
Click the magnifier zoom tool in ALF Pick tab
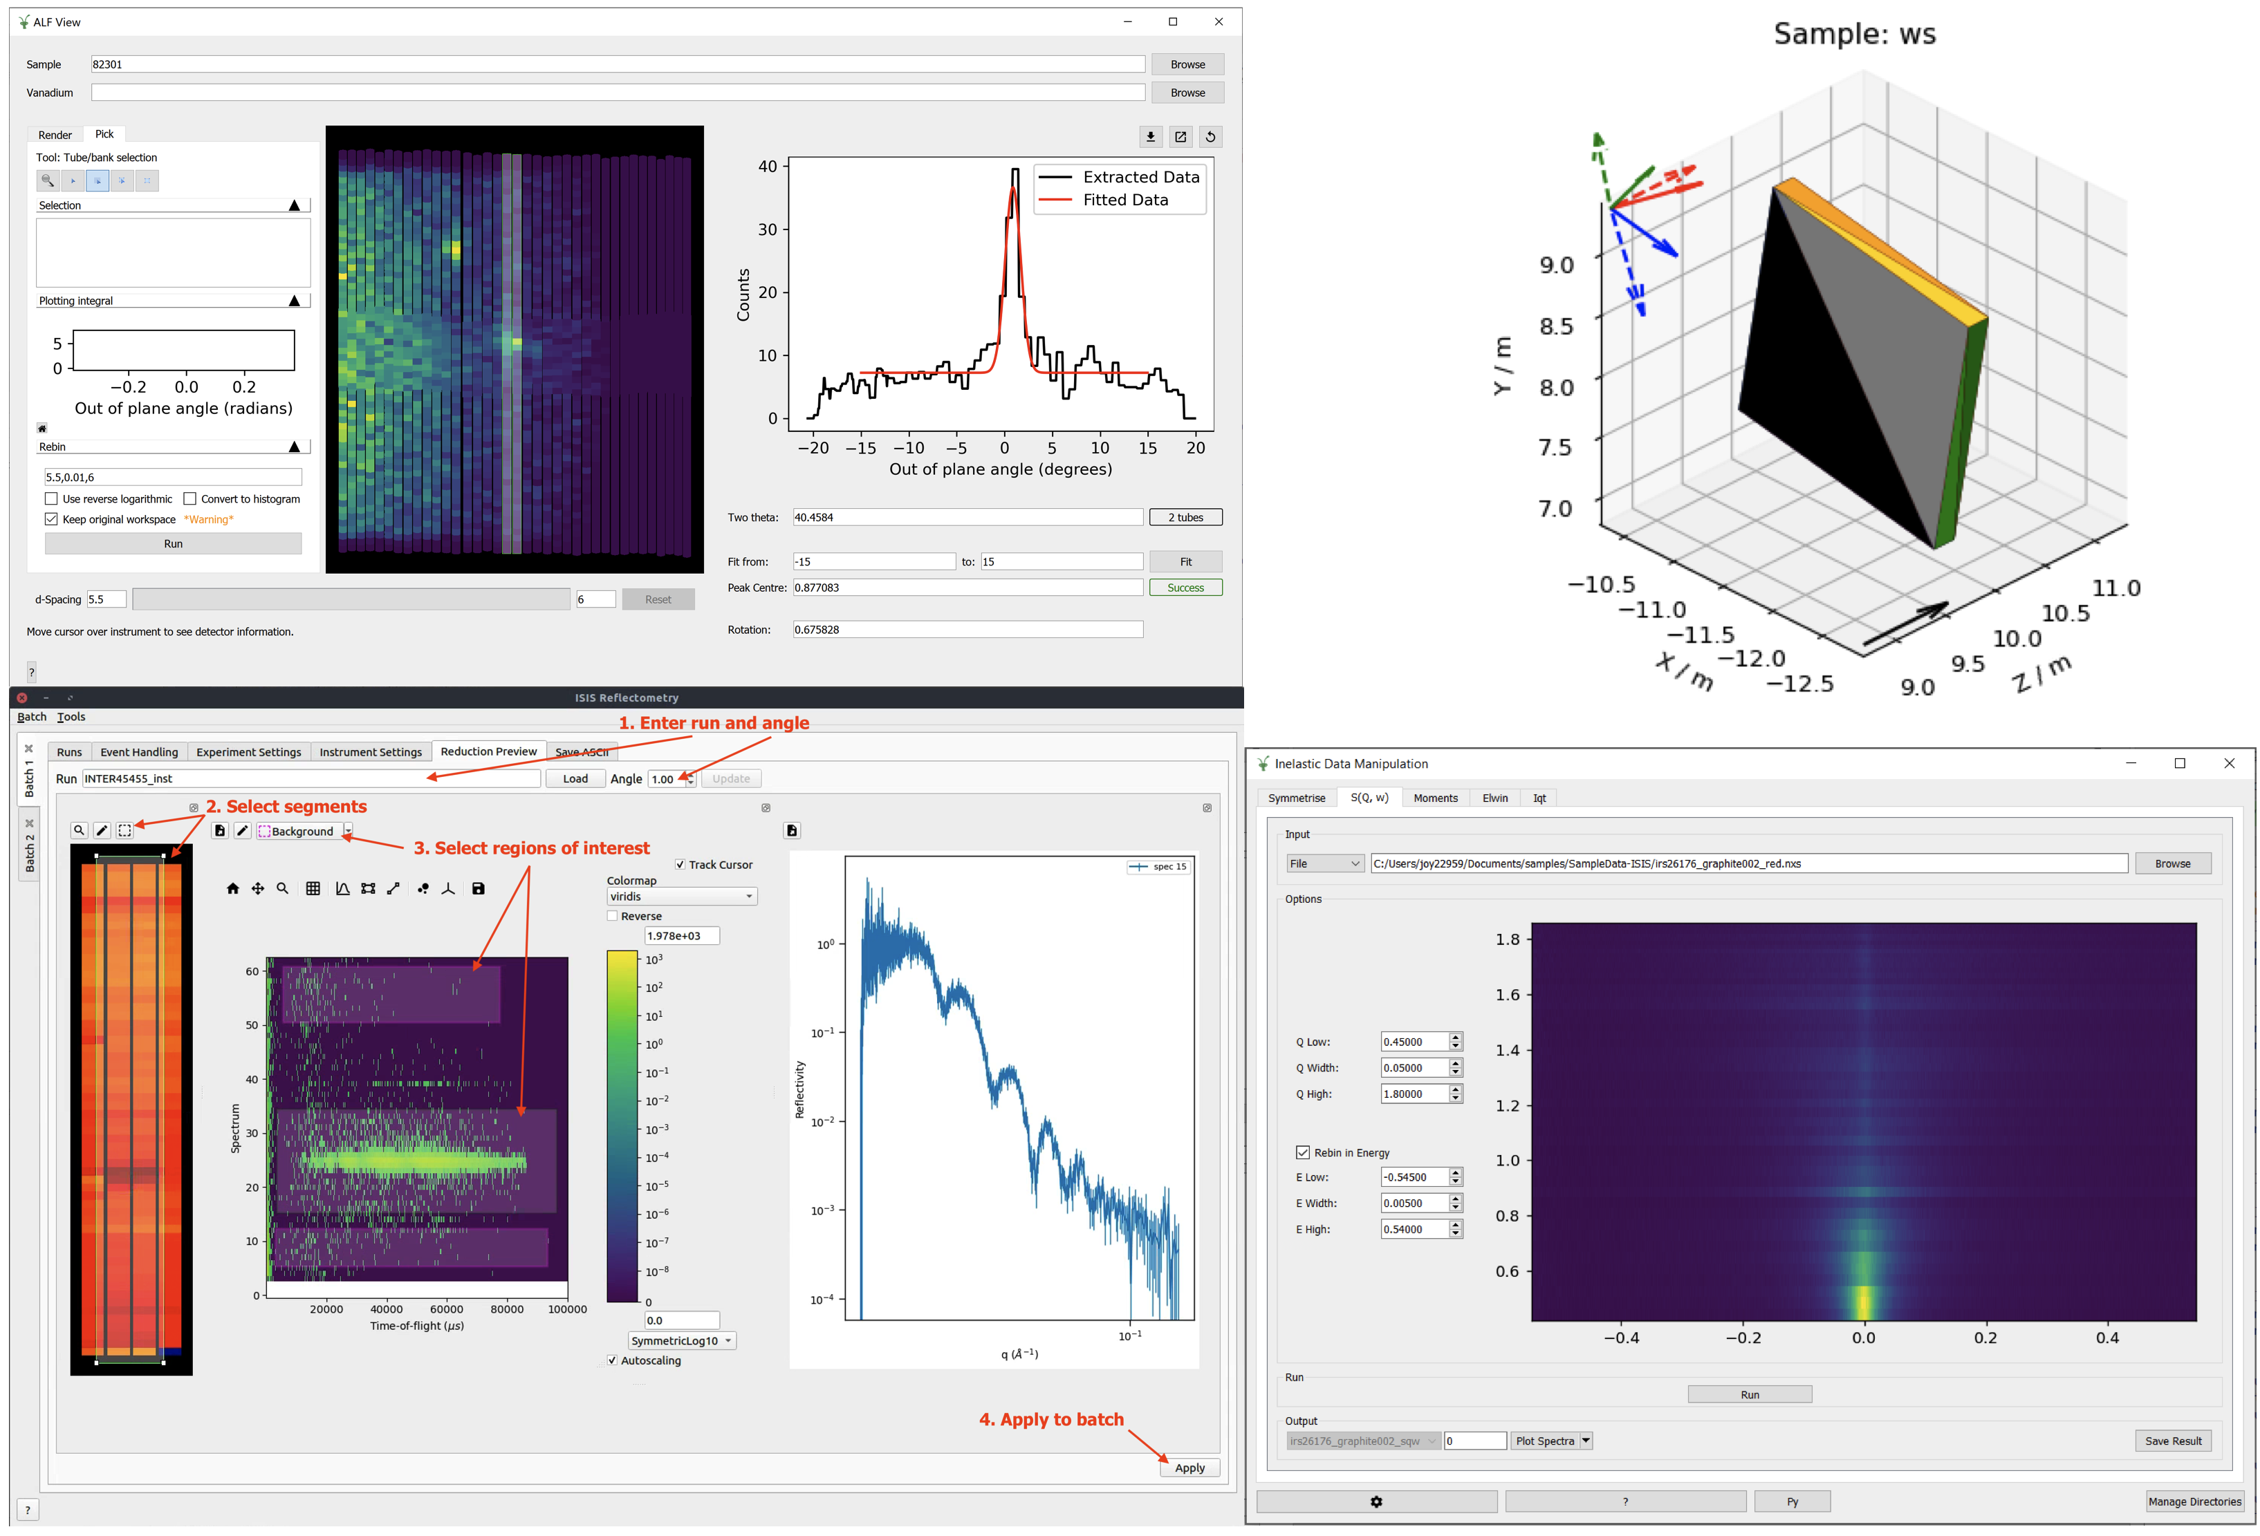(x=46, y=181)
